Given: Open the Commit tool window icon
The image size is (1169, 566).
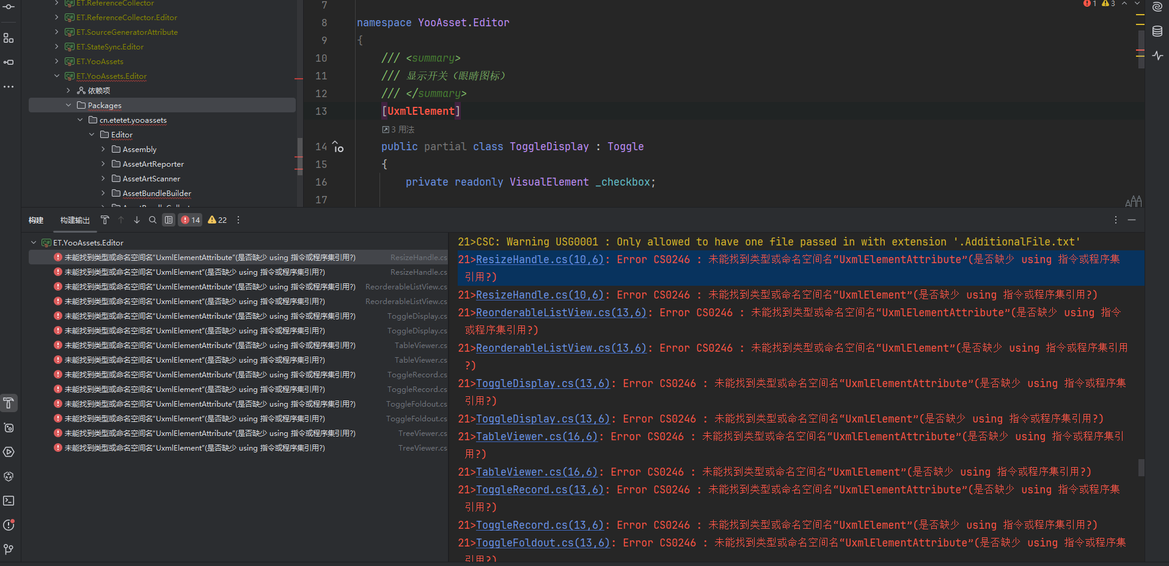Looking at the screenshot, I should [x=9, y=7].
